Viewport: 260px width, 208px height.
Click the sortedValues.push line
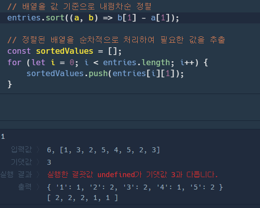(105, 74)
